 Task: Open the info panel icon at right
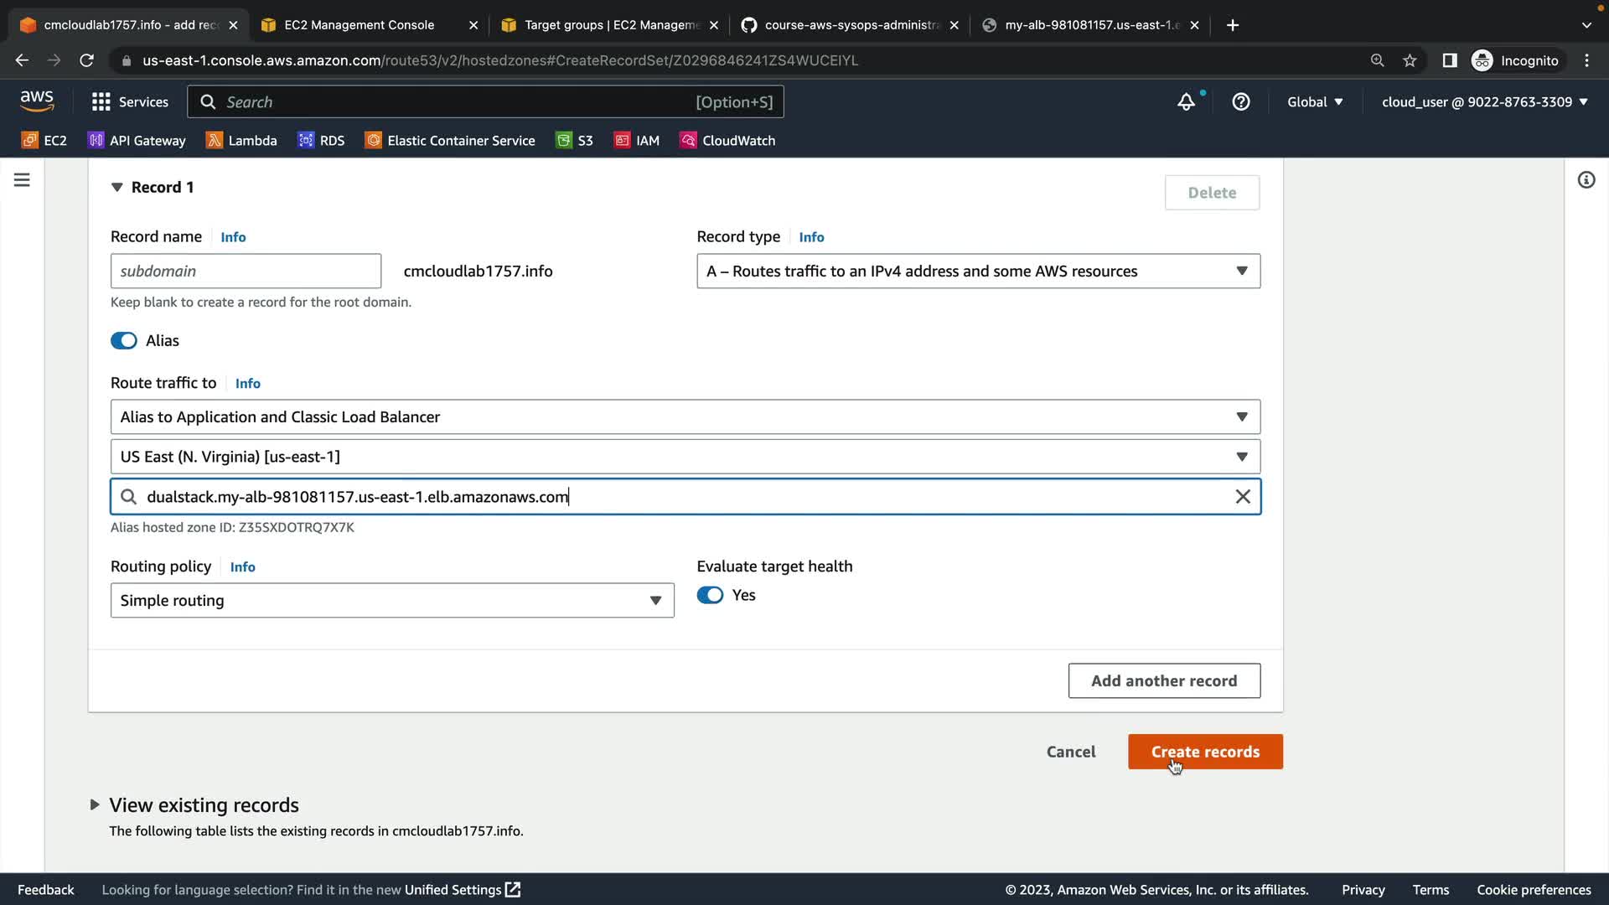(1586, 180)
